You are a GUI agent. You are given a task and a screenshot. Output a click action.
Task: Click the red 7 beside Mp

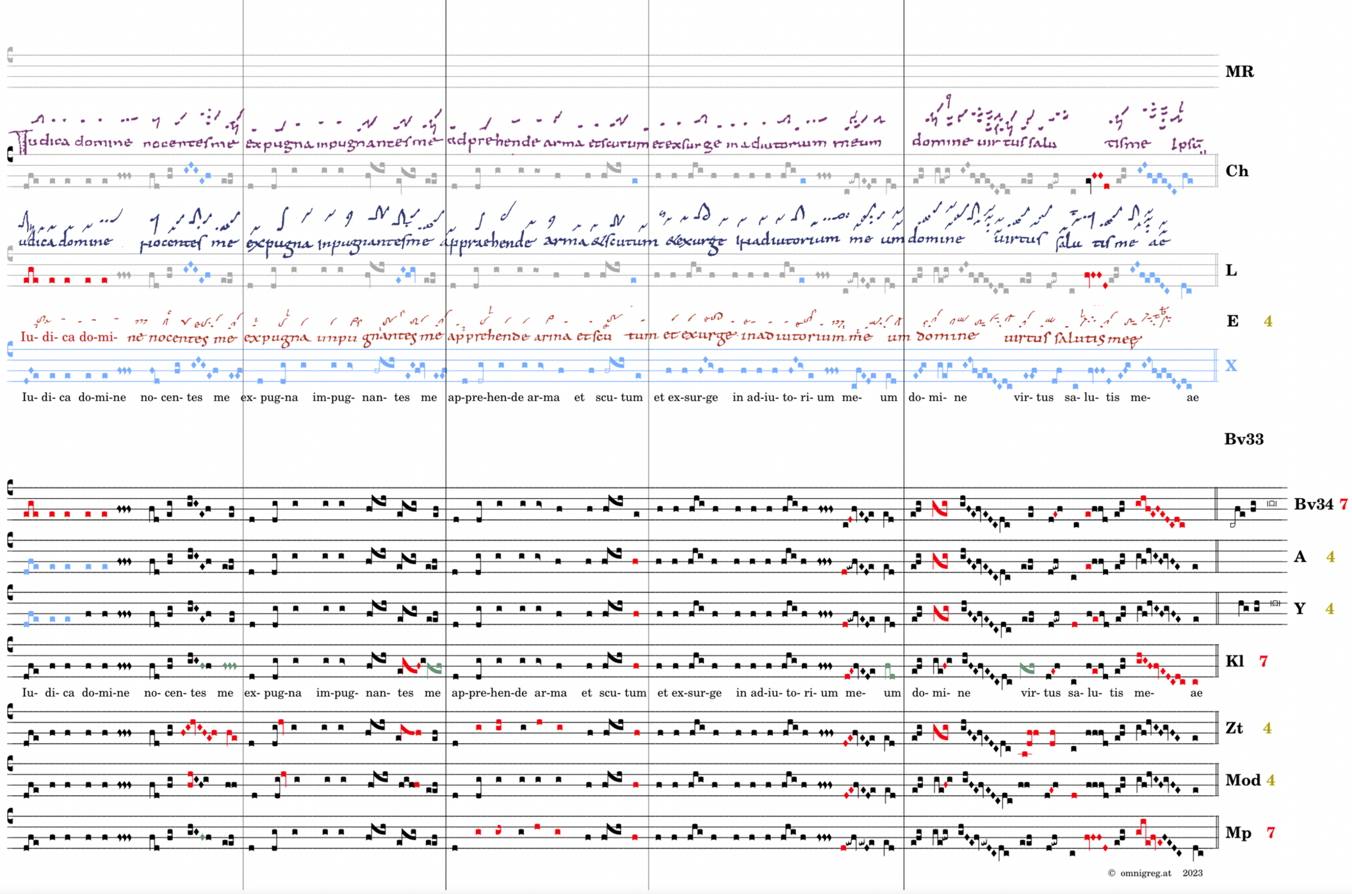pos(1270,833)
